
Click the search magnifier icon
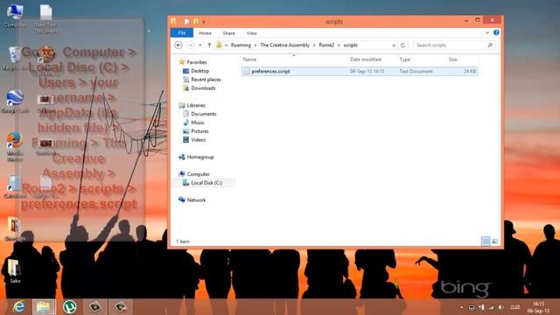click(x=490, y=45)
